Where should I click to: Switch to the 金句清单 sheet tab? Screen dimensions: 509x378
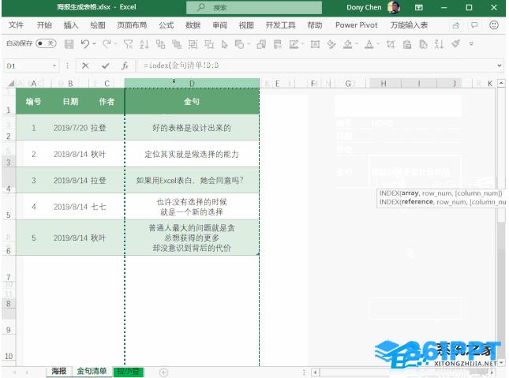(92, 371)
